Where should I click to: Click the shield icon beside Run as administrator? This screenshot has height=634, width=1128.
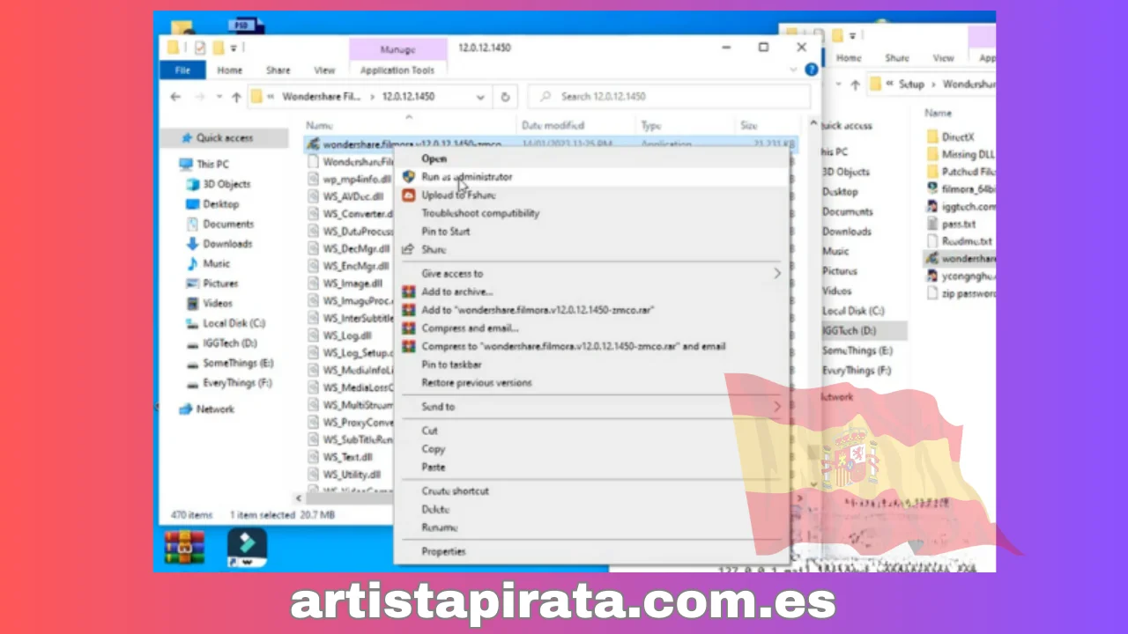(408, 177)
